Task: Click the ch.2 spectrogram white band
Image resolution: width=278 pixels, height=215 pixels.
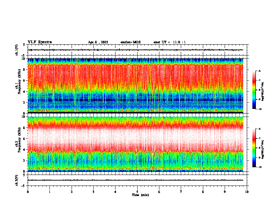Action: click(x=135, y=137)
